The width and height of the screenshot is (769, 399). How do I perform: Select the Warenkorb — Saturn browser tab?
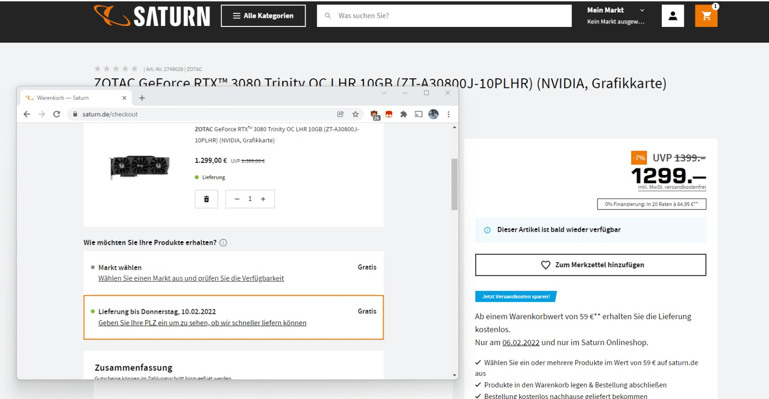(x=76, y=98)
